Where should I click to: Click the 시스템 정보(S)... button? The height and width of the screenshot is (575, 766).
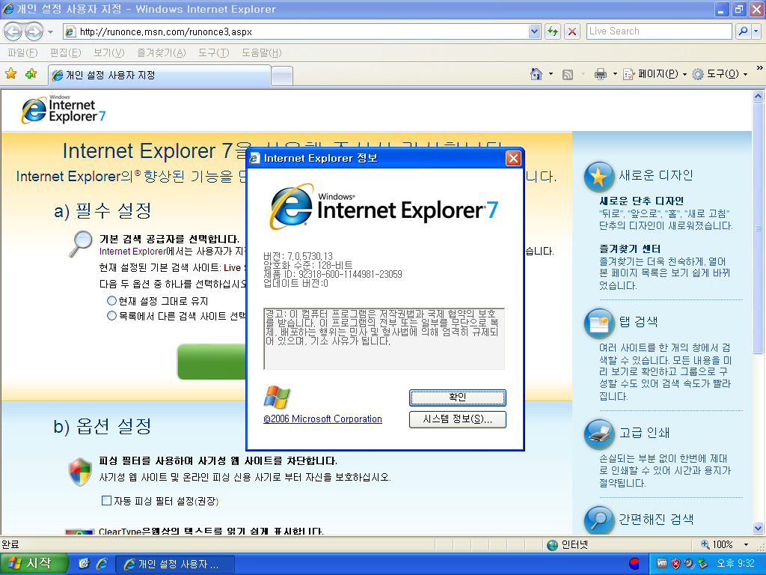457,419
